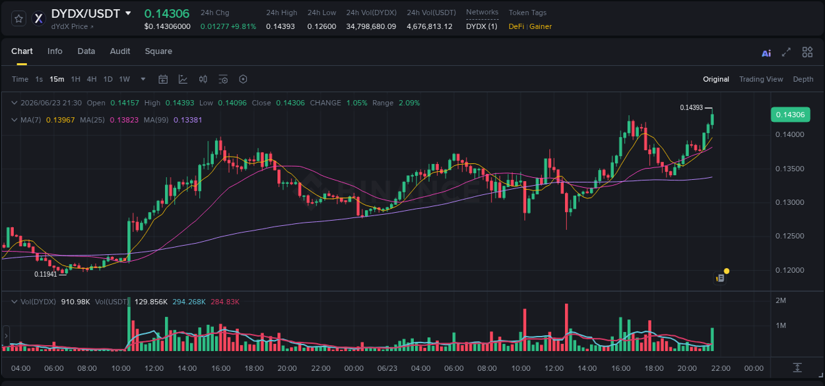
Task: Click the 24h High value 0.14393
Action: click(x=280, y=26)
